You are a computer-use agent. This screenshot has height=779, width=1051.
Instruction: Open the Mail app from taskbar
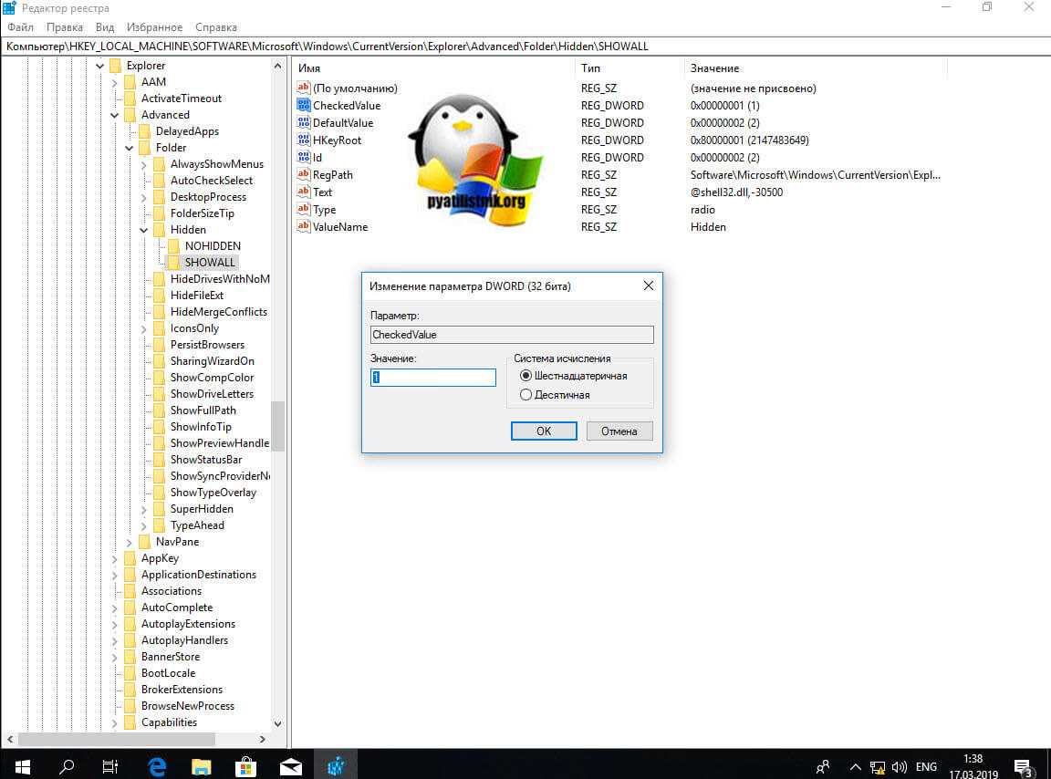(x=290, y=765)
